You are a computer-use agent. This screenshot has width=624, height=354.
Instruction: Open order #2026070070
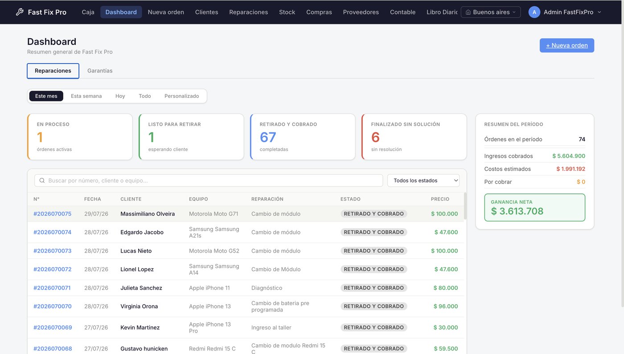click(x=53, y=306)
